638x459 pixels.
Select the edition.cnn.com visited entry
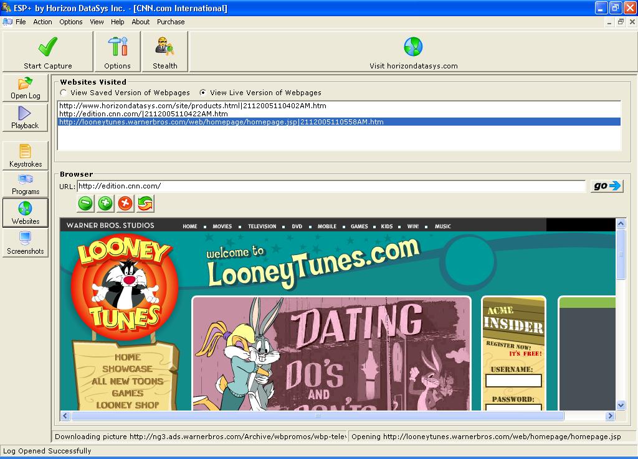[339, 114]
